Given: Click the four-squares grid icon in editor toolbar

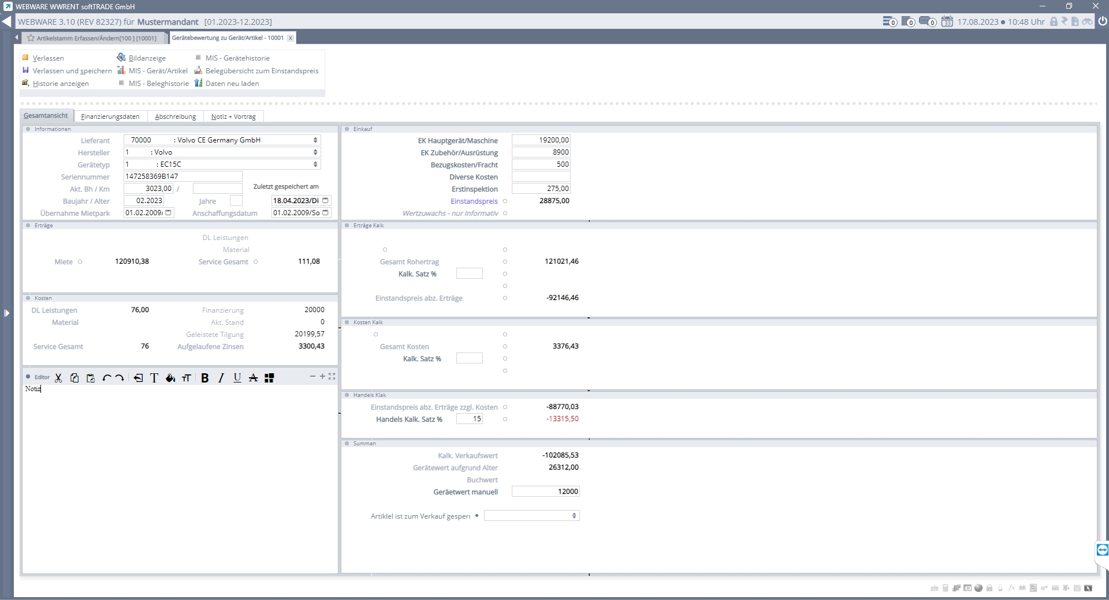Looking at the screenshot, I should (269, 378).
